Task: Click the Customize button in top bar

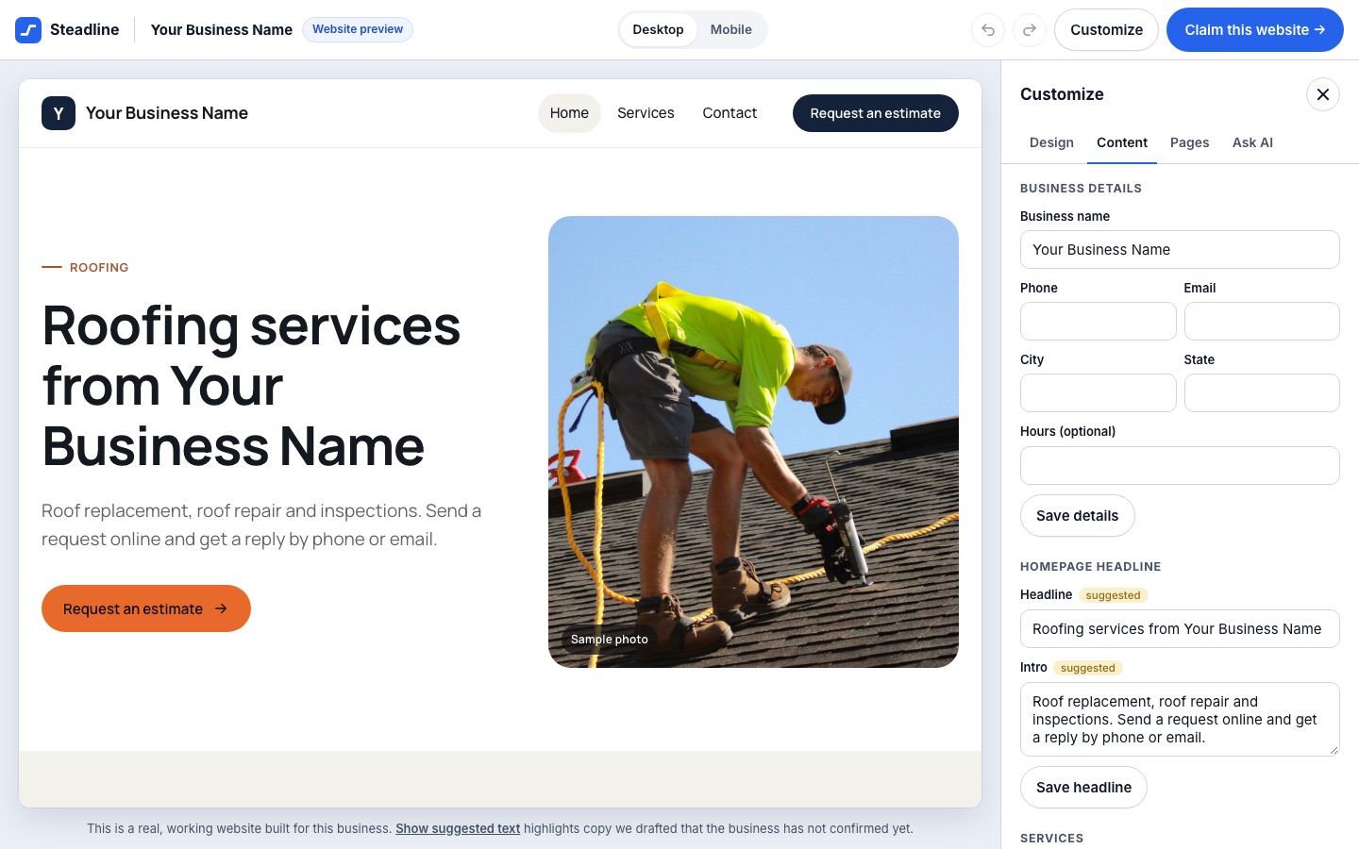Action: tap(1106, 30)
